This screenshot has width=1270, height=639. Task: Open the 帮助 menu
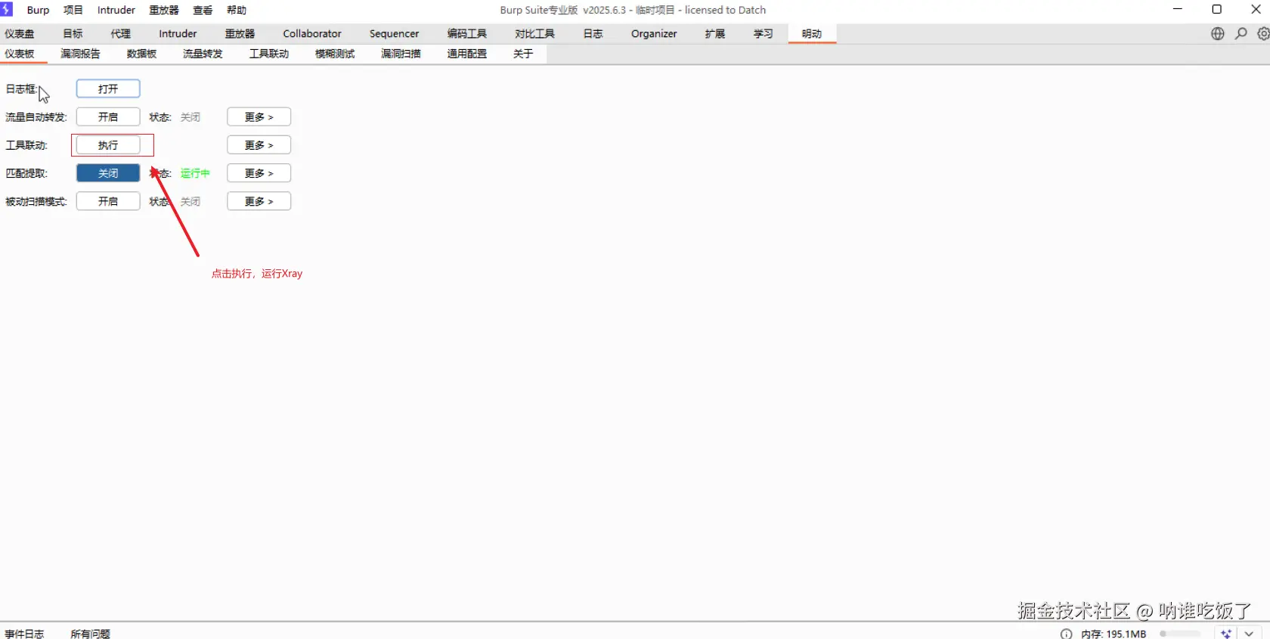pos(237,10)
